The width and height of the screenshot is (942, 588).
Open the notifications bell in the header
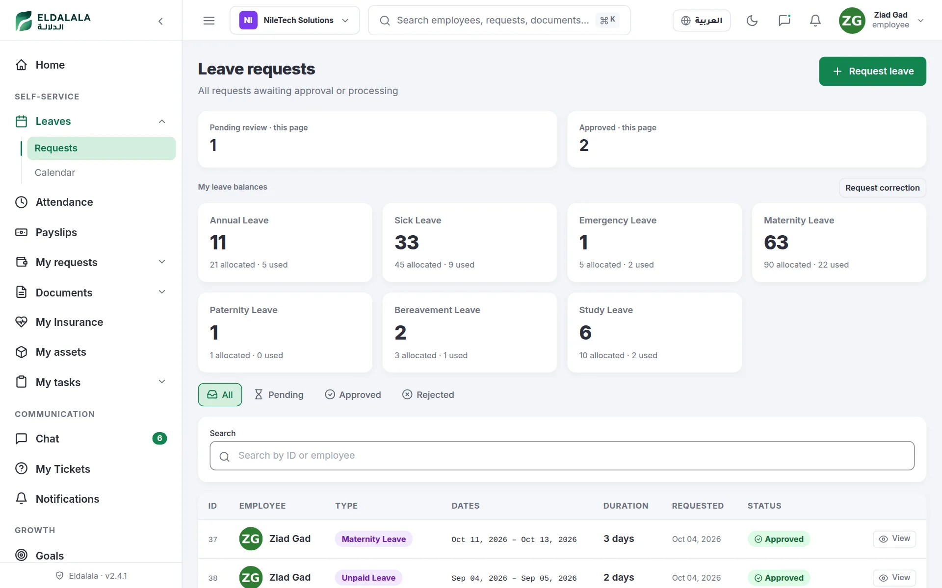[x=815, y=21]
